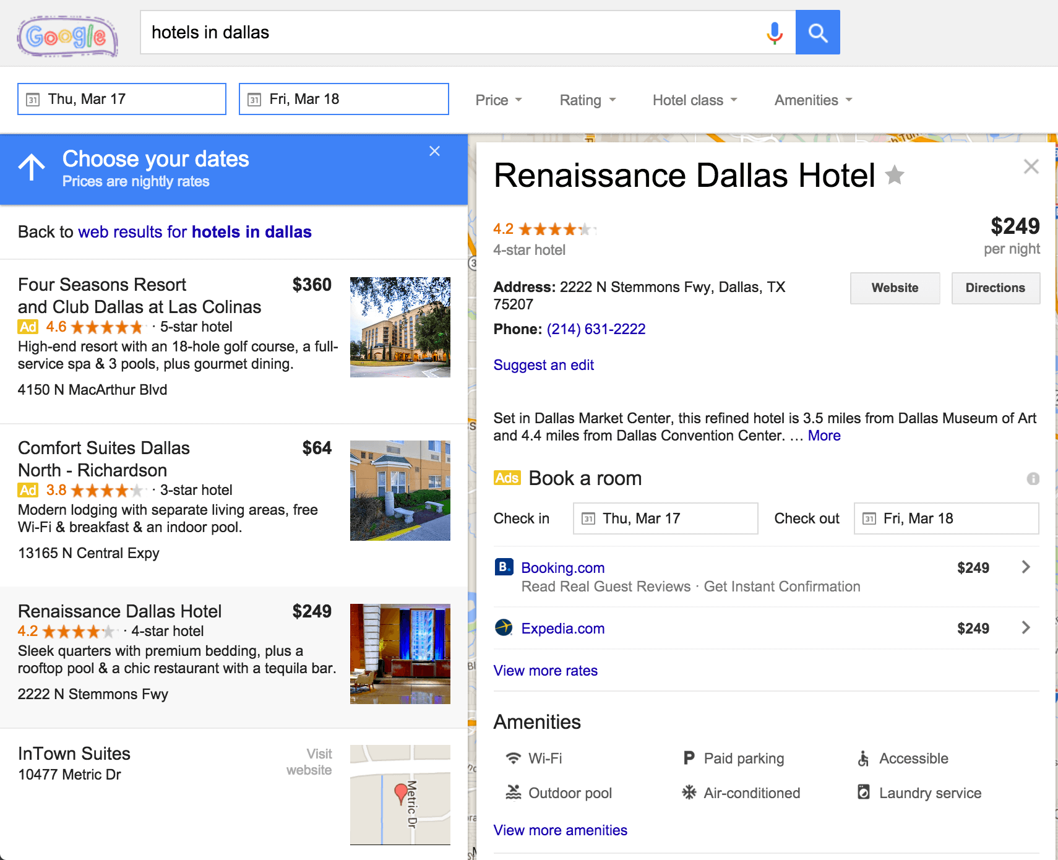Close the Renaissance Dallas Hotel panel
1058x860 pixels.
coord(1031,166)
